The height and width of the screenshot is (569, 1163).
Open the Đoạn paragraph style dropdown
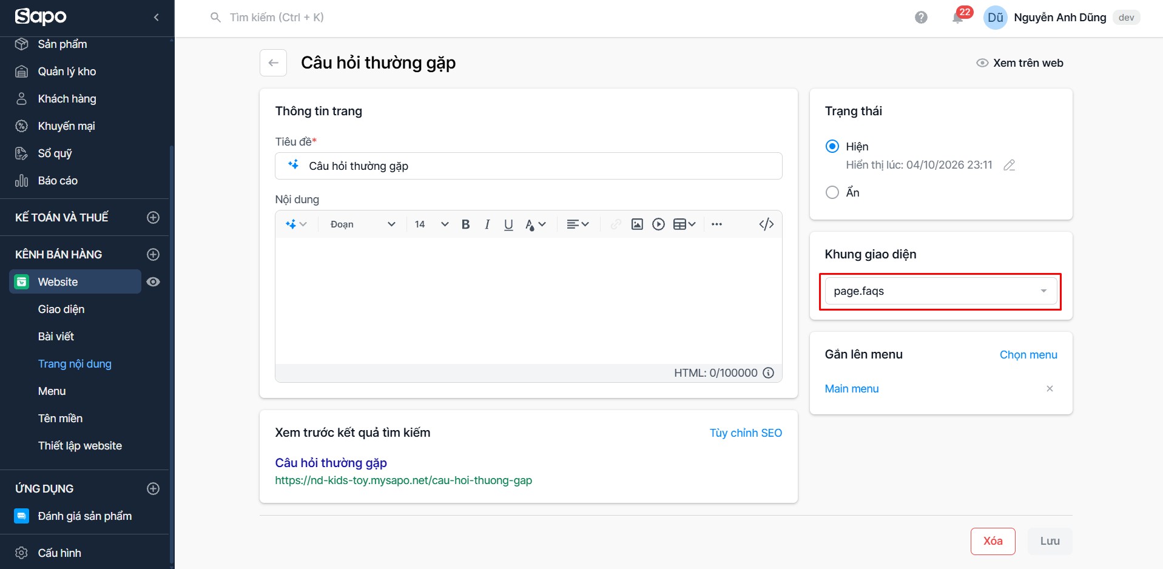click(x=362, y=224)
